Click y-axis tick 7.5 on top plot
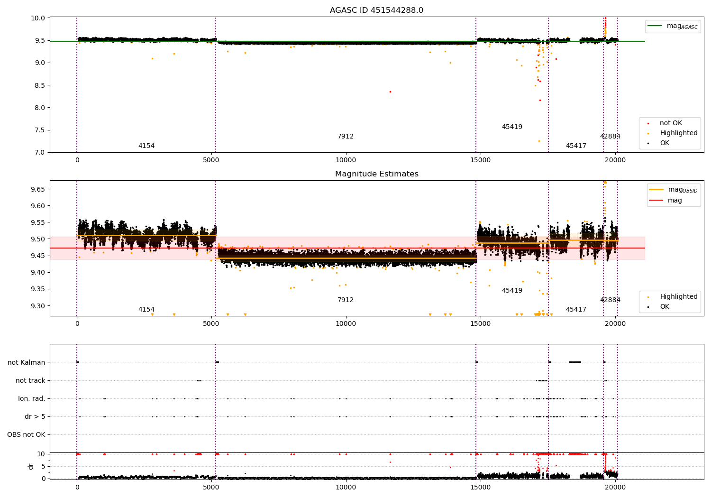711x498 pixels. click(40, 130)
